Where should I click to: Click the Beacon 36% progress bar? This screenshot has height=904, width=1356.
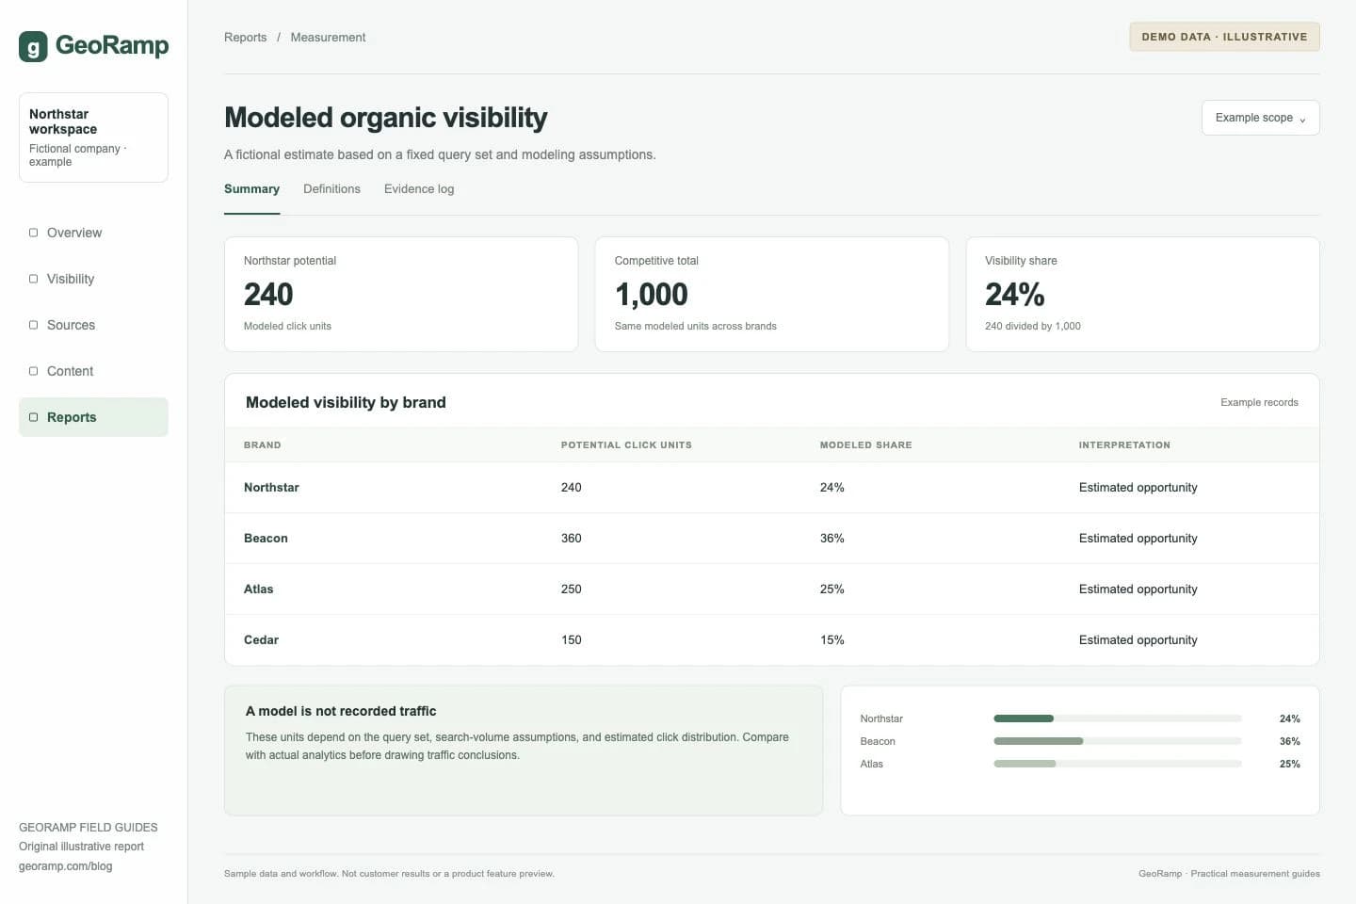pos(1118,741)
